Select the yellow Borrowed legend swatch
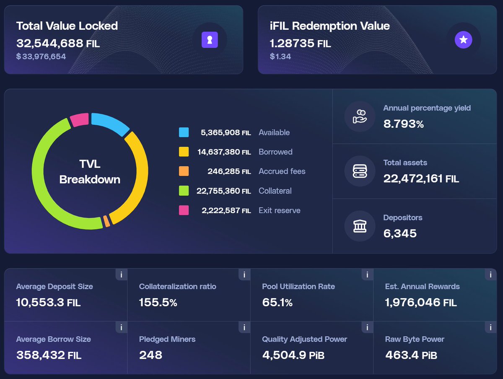 click(x=184, y=152)
